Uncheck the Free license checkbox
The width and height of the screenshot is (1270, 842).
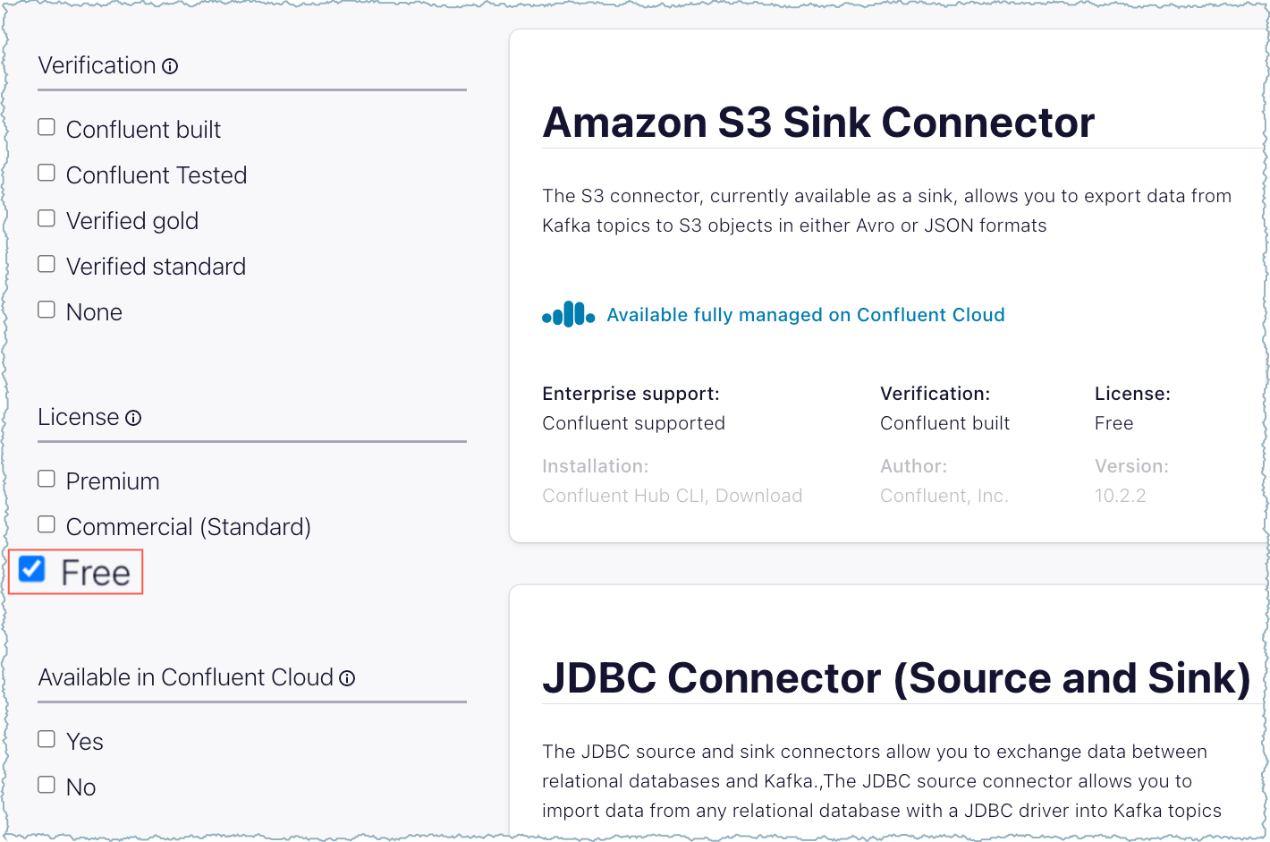pyautogui.click(x=32, y=569)
